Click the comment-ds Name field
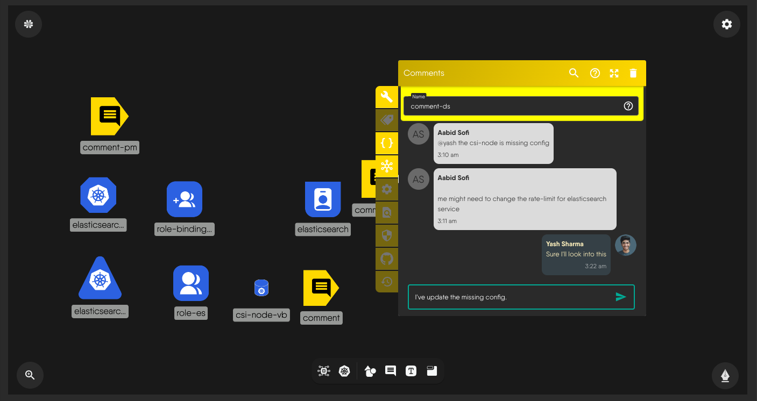Screen dimensions: 757x401 (511, 106)
